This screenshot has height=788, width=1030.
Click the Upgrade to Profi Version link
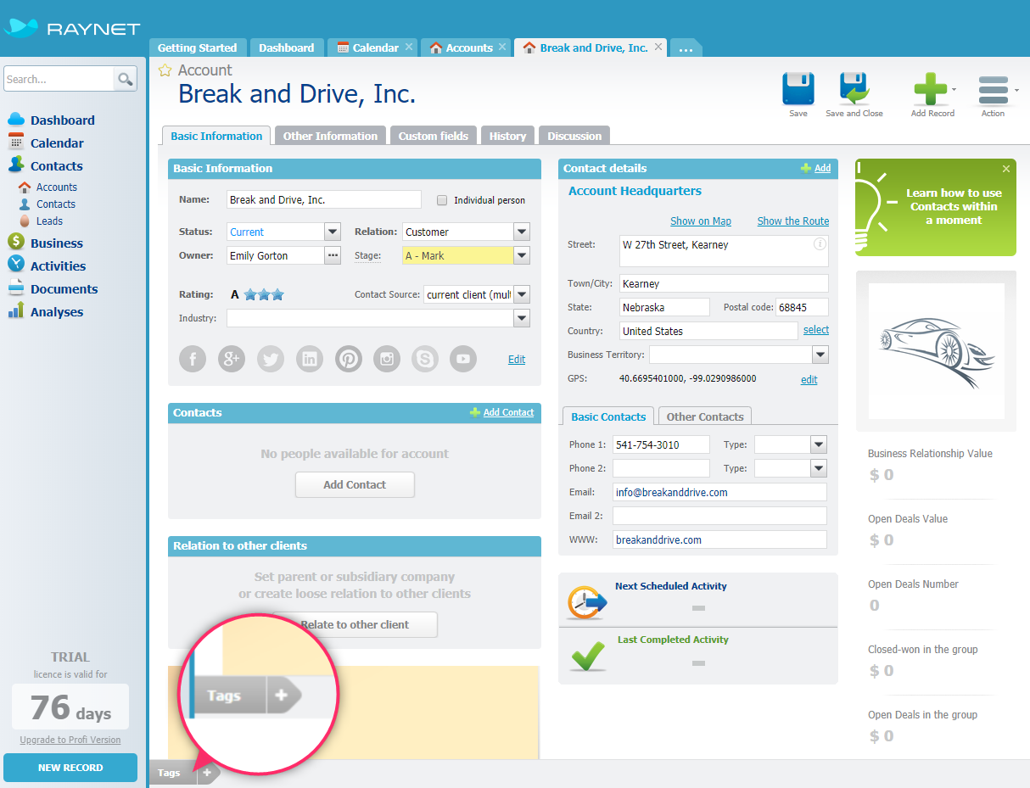[x=70, y=740]
